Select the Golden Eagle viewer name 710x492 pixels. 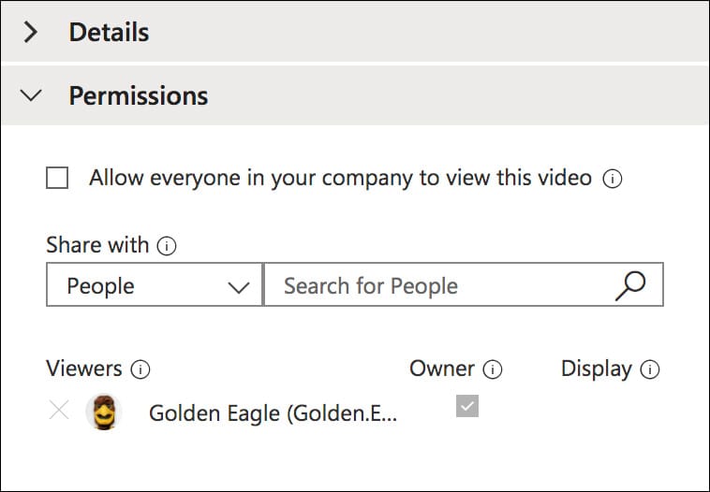point(273,412)
